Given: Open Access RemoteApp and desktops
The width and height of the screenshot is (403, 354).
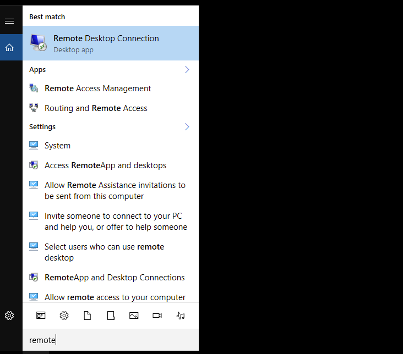Looking at the screenshot, I should point(111,165).
